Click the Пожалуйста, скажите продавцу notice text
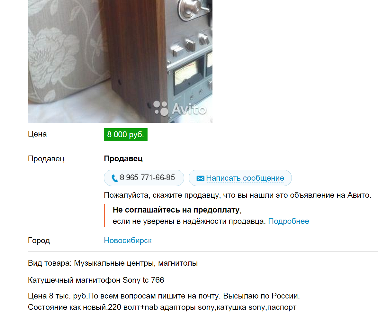The width and height of the screenshot is (378, 313). pos(238,195)
